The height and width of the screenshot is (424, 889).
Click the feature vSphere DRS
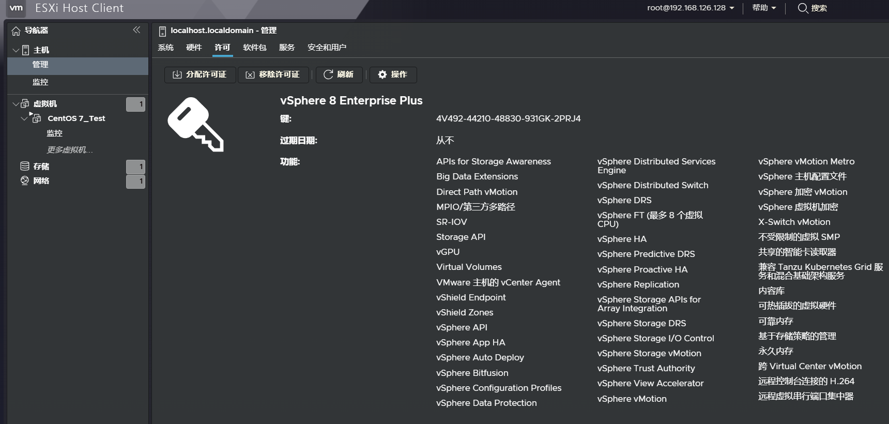click(x=624, y=200)
